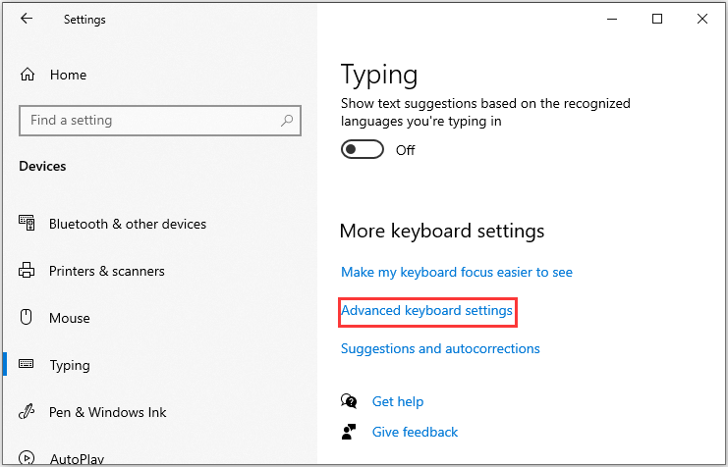Screen dimensions: 728x467
Task: Click the back arrow icon
Action: tap(27, 19)
